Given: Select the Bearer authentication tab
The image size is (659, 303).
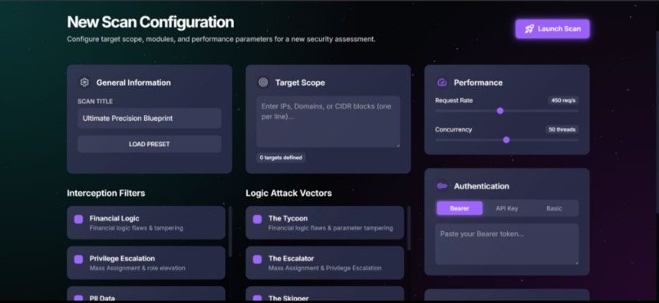Looking at the screenshot, I should click(460, 208).
